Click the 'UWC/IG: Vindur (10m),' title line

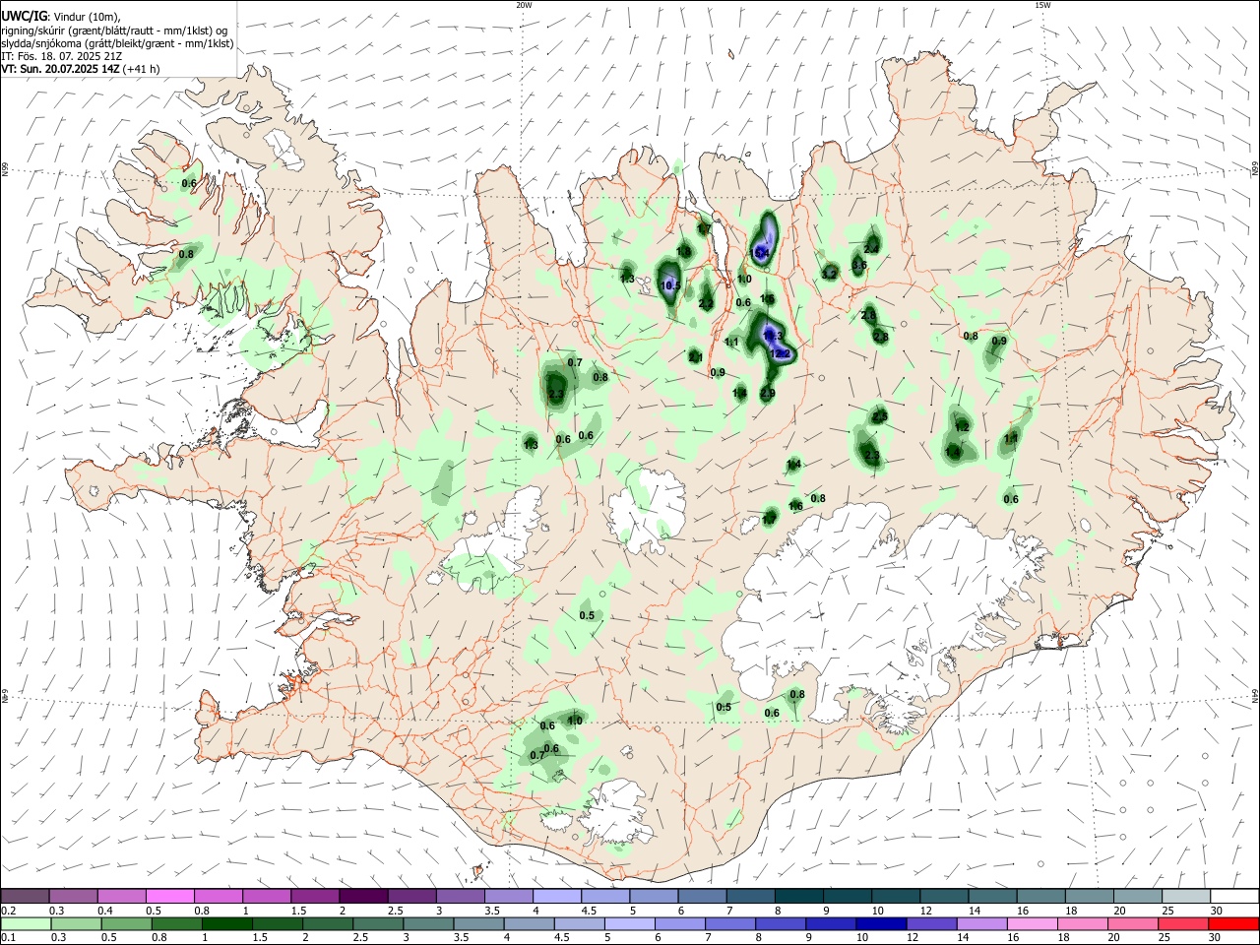(60, 17)
